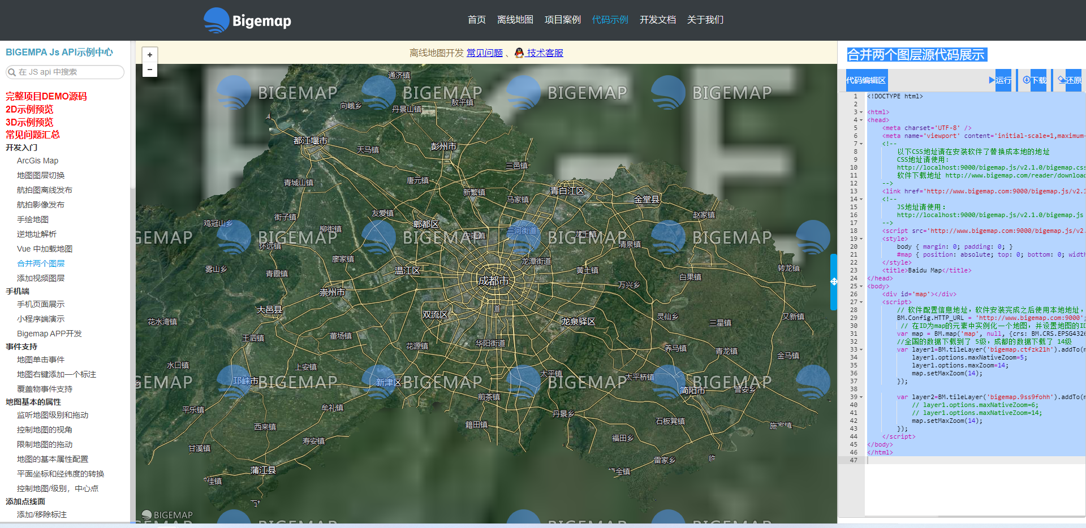1086x528 pixels.
Task: Select the 限制地图的拖动 example
Action: pyautogui.click(x=45, y=444)
